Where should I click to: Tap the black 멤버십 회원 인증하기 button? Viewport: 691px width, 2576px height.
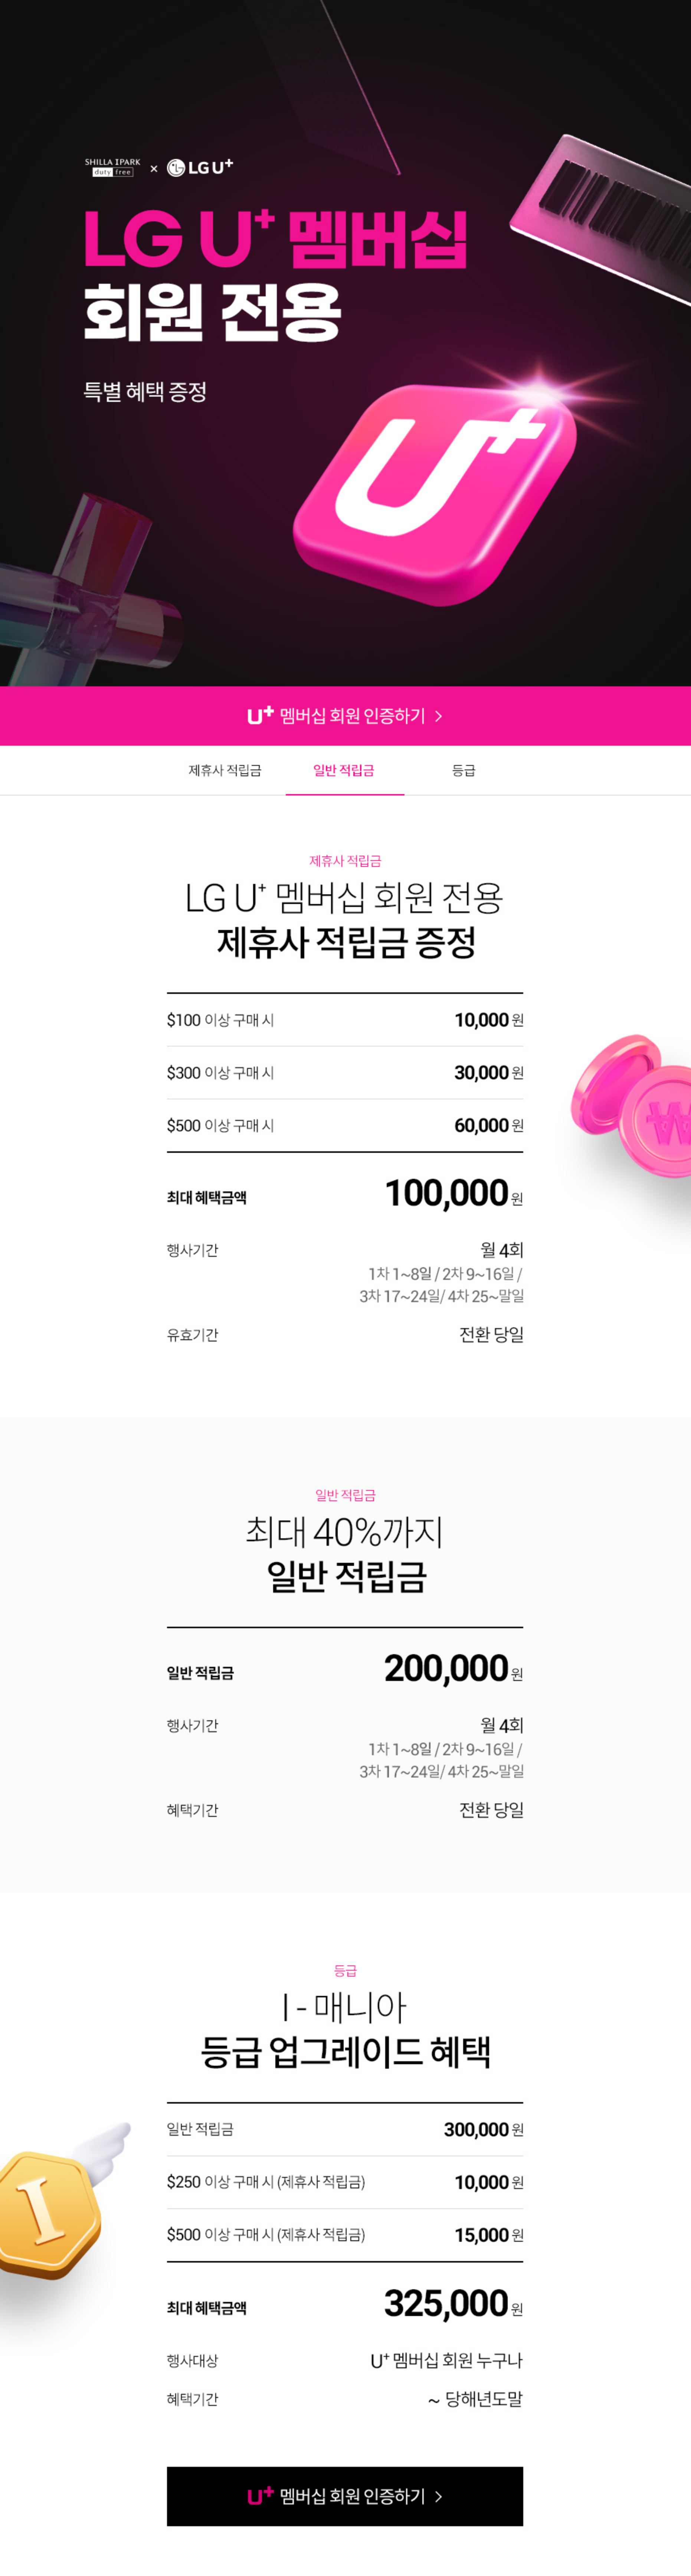point(345,2496)
